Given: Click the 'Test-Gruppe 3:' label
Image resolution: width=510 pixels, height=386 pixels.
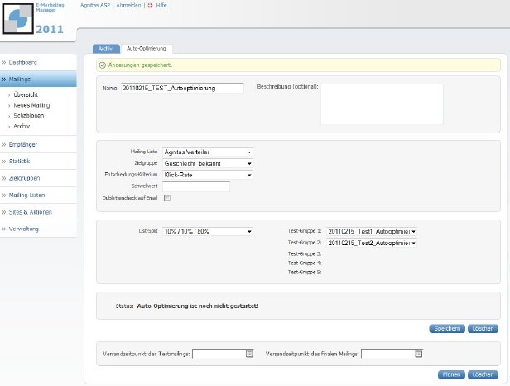Looking at the screenshot, I should pos(305,253).
